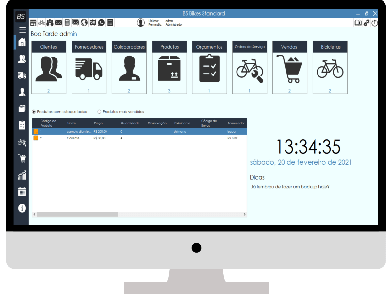Select Produtos com estoque baixo radio button

coord(34,112)
